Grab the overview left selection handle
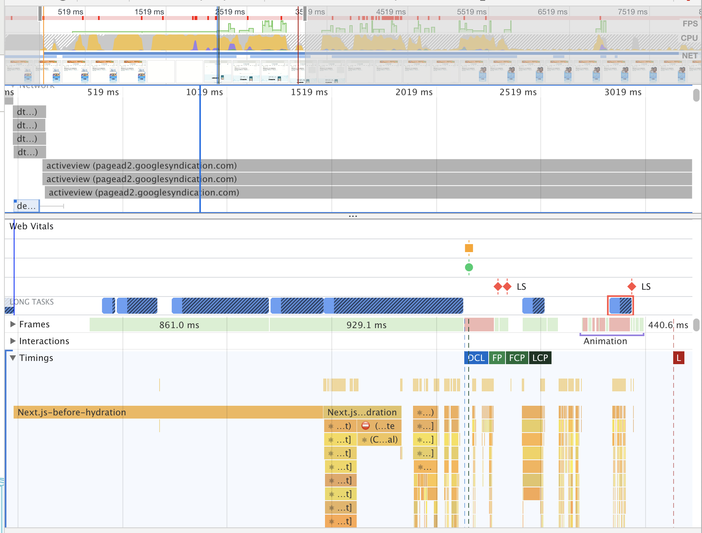 [40, 14]
